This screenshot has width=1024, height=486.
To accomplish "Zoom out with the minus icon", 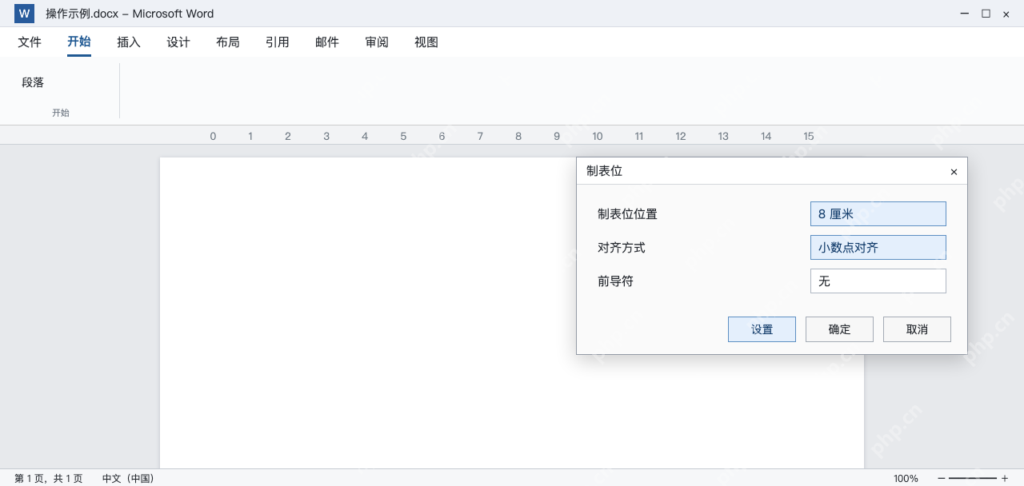I will pyautogui.click(x=942, y=478).
